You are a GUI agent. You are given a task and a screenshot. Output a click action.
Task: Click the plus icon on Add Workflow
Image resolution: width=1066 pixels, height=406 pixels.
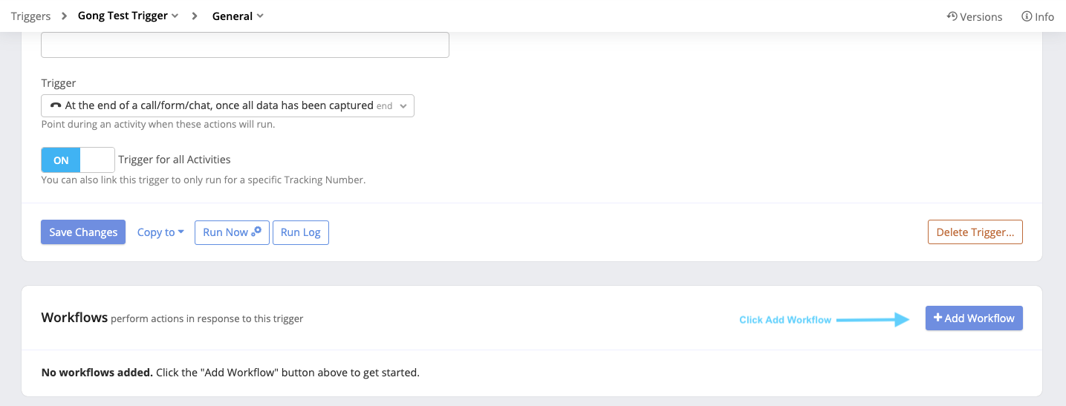(937, 318)
